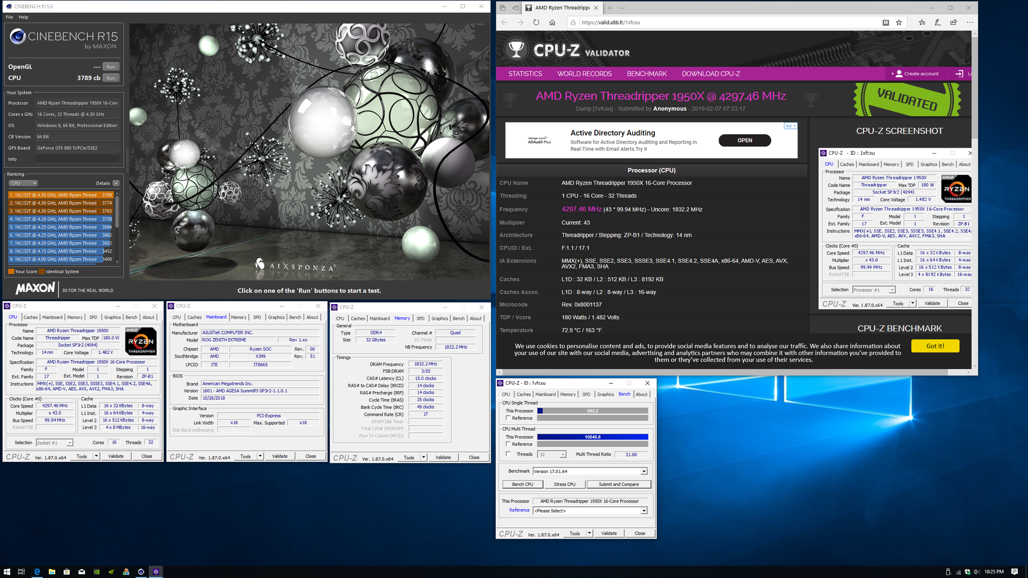This screenshot has width=1028, height=578.
Task: Click the login arrow icon on validator
Action: pyautogui.click(x=959, y=74)
